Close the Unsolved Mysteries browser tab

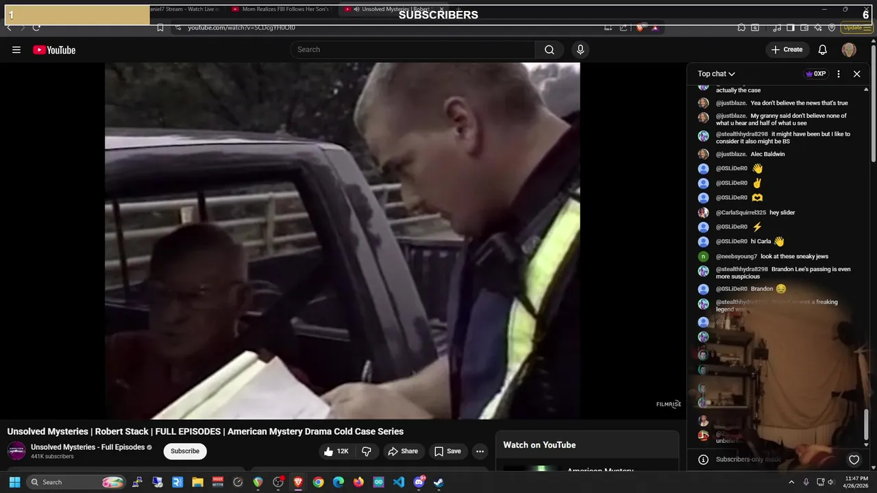[442, 10]
